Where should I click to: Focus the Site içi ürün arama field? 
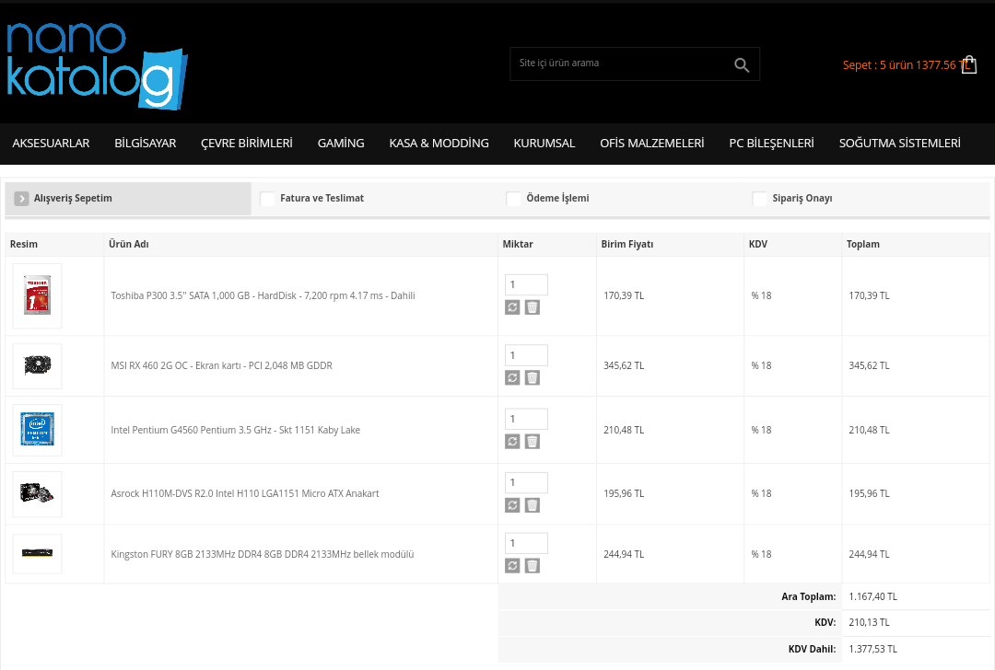(x=621, y=64)
